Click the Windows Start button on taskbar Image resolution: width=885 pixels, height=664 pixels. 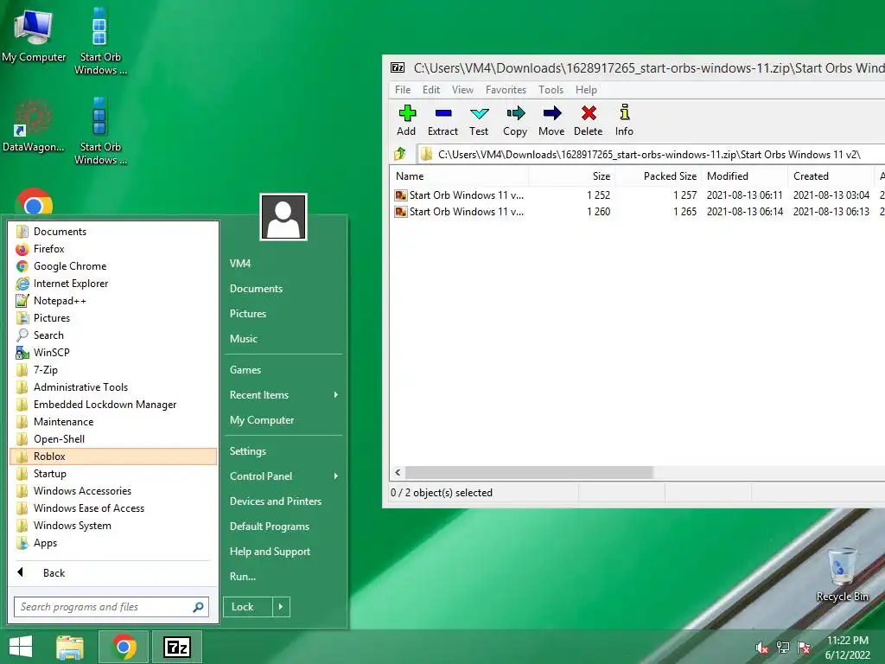click(21, 647)
